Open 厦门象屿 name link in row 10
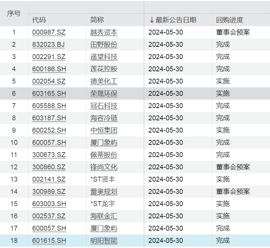The width and height of the screenshot is (270, 248). click(x=104, y=143)
